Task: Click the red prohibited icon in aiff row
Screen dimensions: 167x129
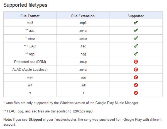Action: (136, 85)
